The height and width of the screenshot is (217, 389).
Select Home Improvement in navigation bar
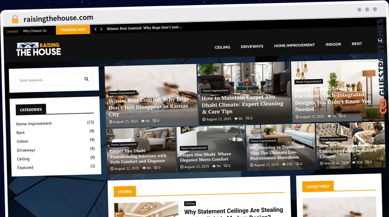(x=294, y=45)
